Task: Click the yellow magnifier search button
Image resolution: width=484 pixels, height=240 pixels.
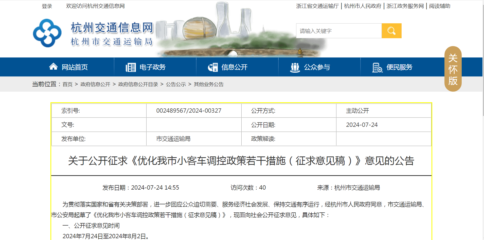Action: 391,31
